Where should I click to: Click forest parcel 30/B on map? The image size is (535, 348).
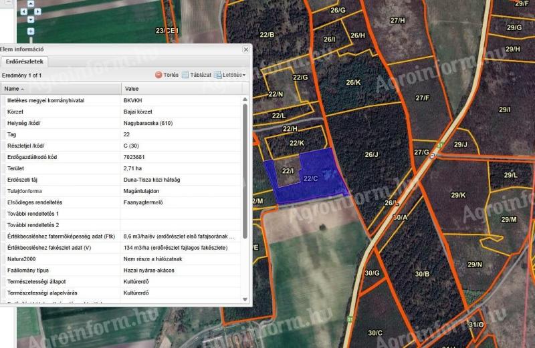pyautogui.click(x=422, y=274)
